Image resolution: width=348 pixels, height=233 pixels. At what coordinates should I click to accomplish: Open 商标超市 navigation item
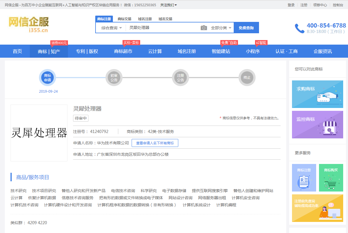point(123,51)
